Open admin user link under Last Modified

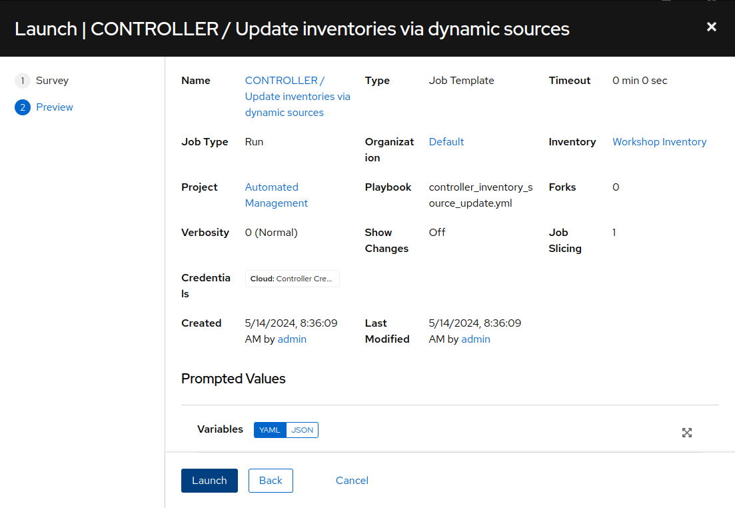click(x=476, y=339)
